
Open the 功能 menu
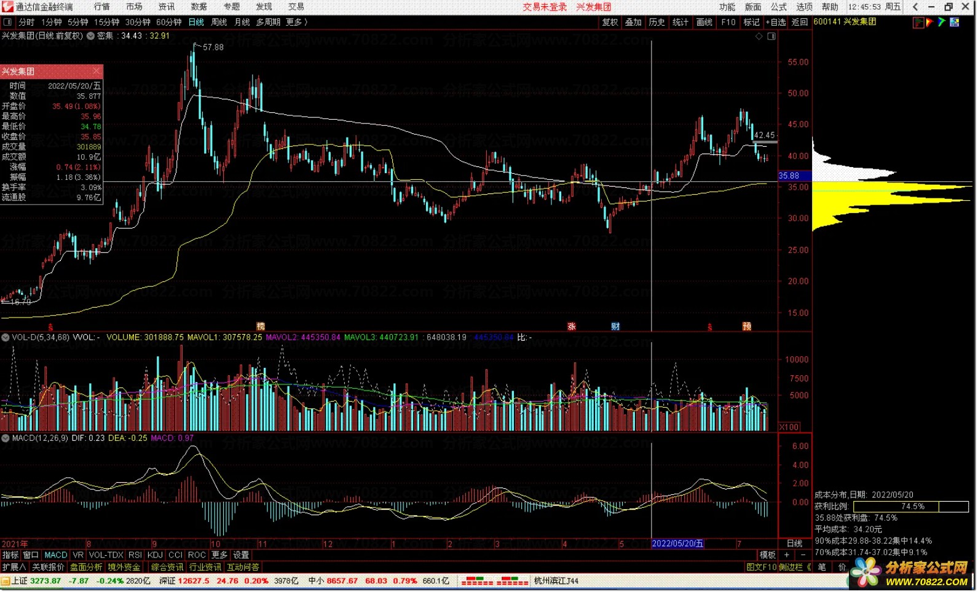pyautogui.click(x=727, y=7)
